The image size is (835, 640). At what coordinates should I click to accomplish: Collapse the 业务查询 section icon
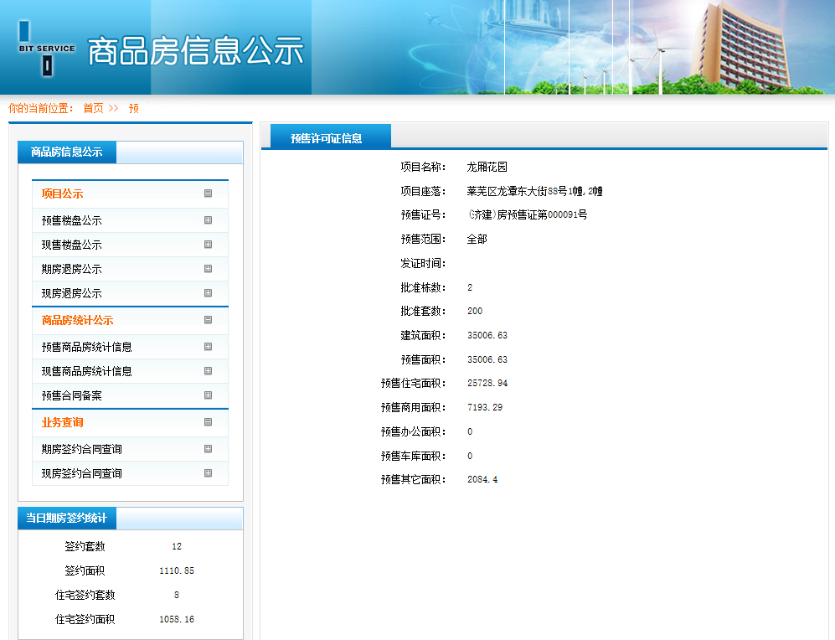[x=209, y=422]
